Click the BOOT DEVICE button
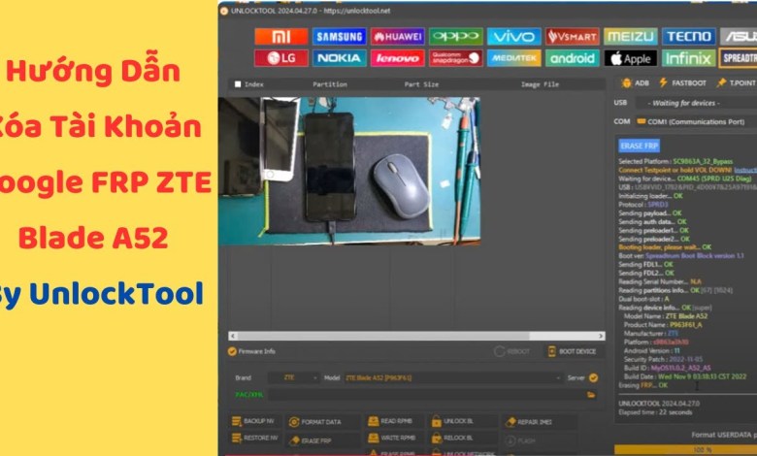Viewport: 757px width, 456px height. 572,351
